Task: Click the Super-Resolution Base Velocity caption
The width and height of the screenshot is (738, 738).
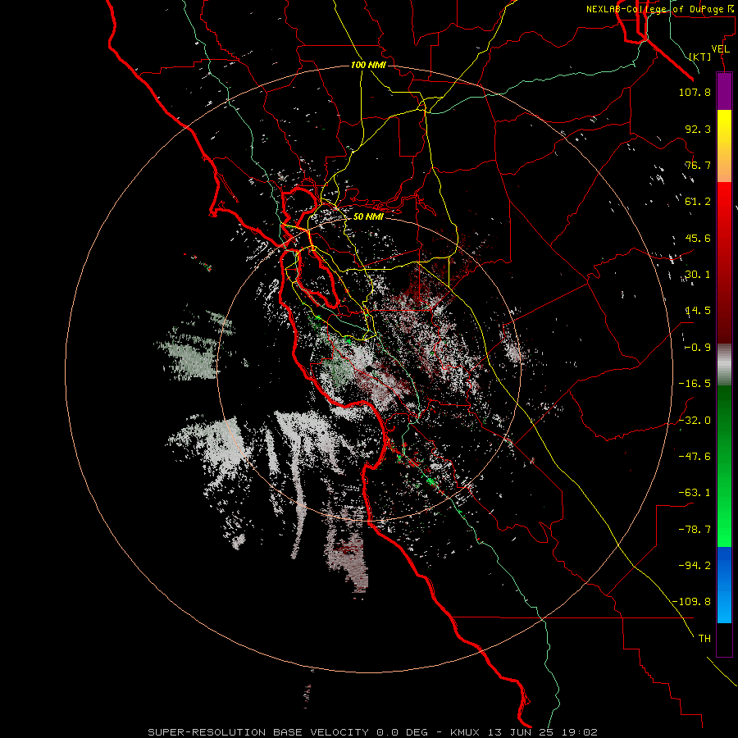Action: point(373,732)
